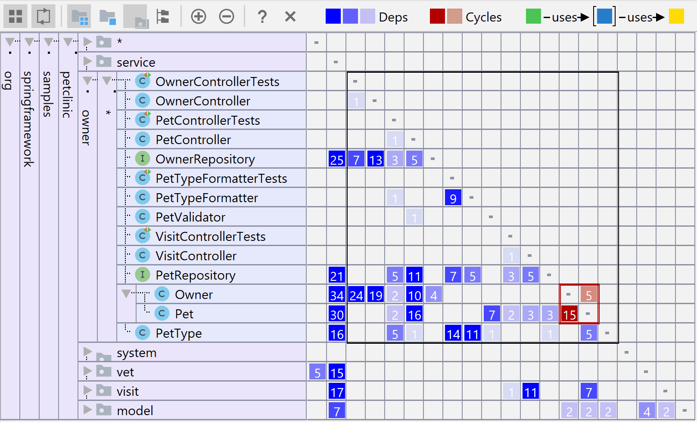Expand the vet package row
Image resolution: width=697 pixels, height=422 pixels.
[x=87, y=371]
